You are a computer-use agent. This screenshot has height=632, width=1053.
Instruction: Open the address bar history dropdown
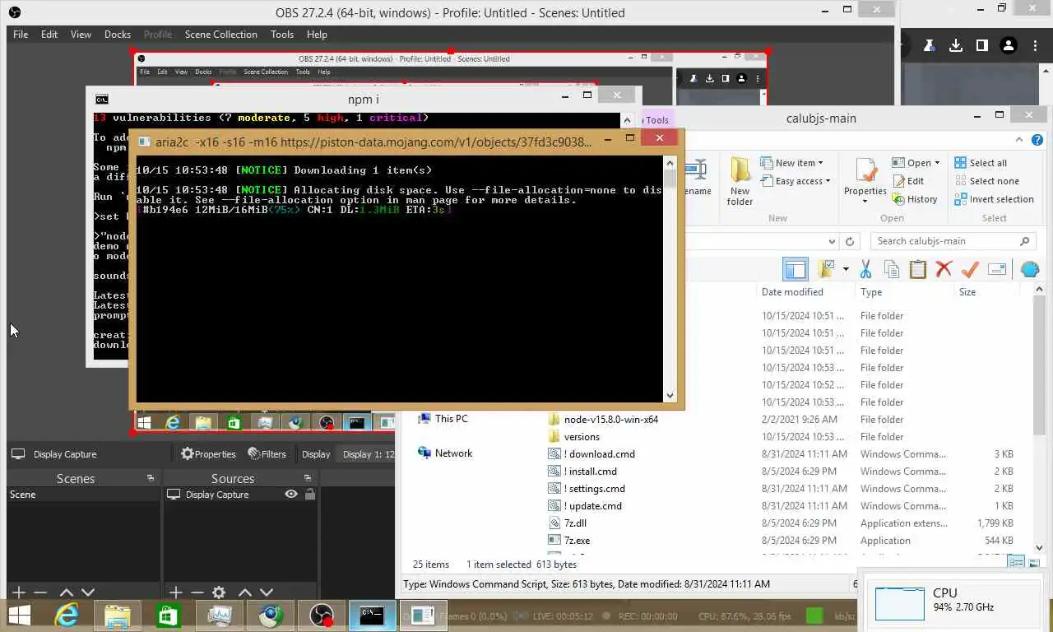[x=832, y=241]
